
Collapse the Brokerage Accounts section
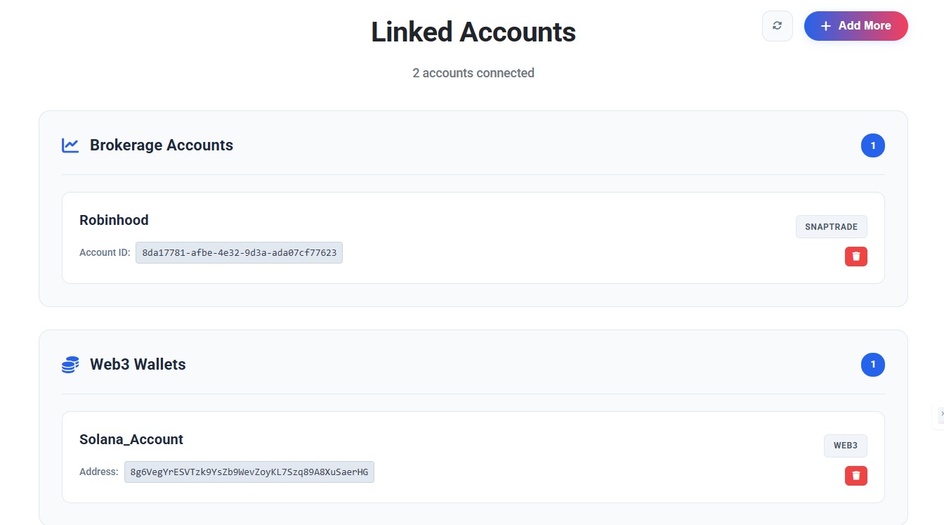click(161, 145)
